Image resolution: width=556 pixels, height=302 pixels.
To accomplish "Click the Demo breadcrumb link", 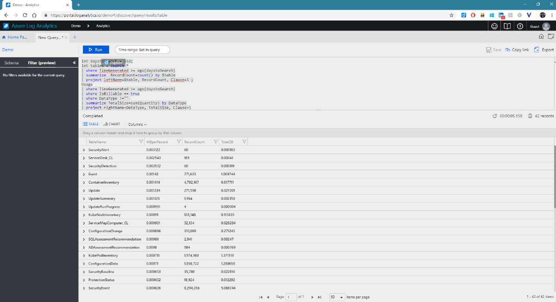I will click(x=76, y=26).
